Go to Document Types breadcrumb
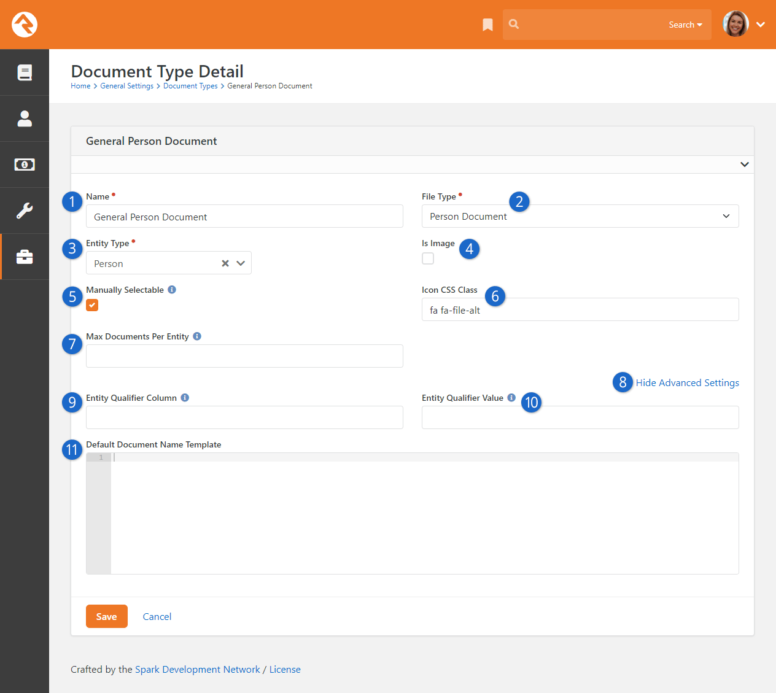 pos(190,86)
